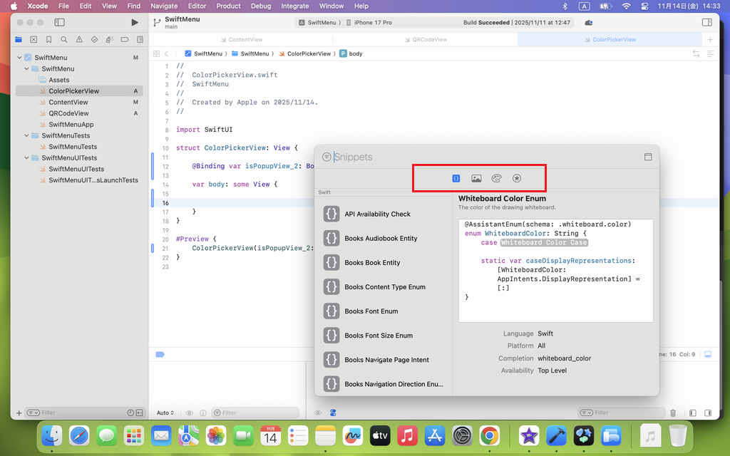Toggle library detail panel view

(x=648, y=157)
